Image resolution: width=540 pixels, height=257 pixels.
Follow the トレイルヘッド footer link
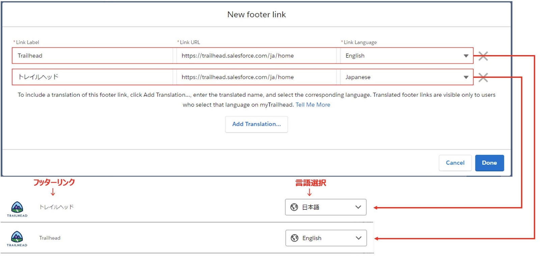56,207
